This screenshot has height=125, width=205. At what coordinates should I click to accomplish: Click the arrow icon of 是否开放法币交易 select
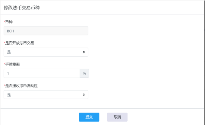click(x=84, y=52)
